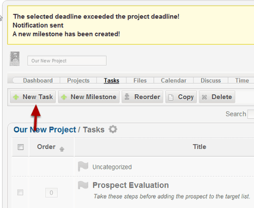254x208 pixels.
Task: Sort by the Order column arrow
Action: [x=62, y=149]
